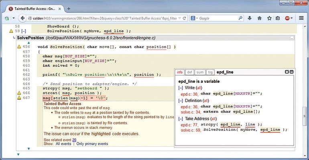The image size is (309, 160).
Task: Click the highlighted msg[strlen(msg)-1] statement
Action: tap(74, 98)
